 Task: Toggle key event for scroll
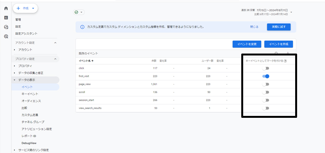click(x=265, y=92)
